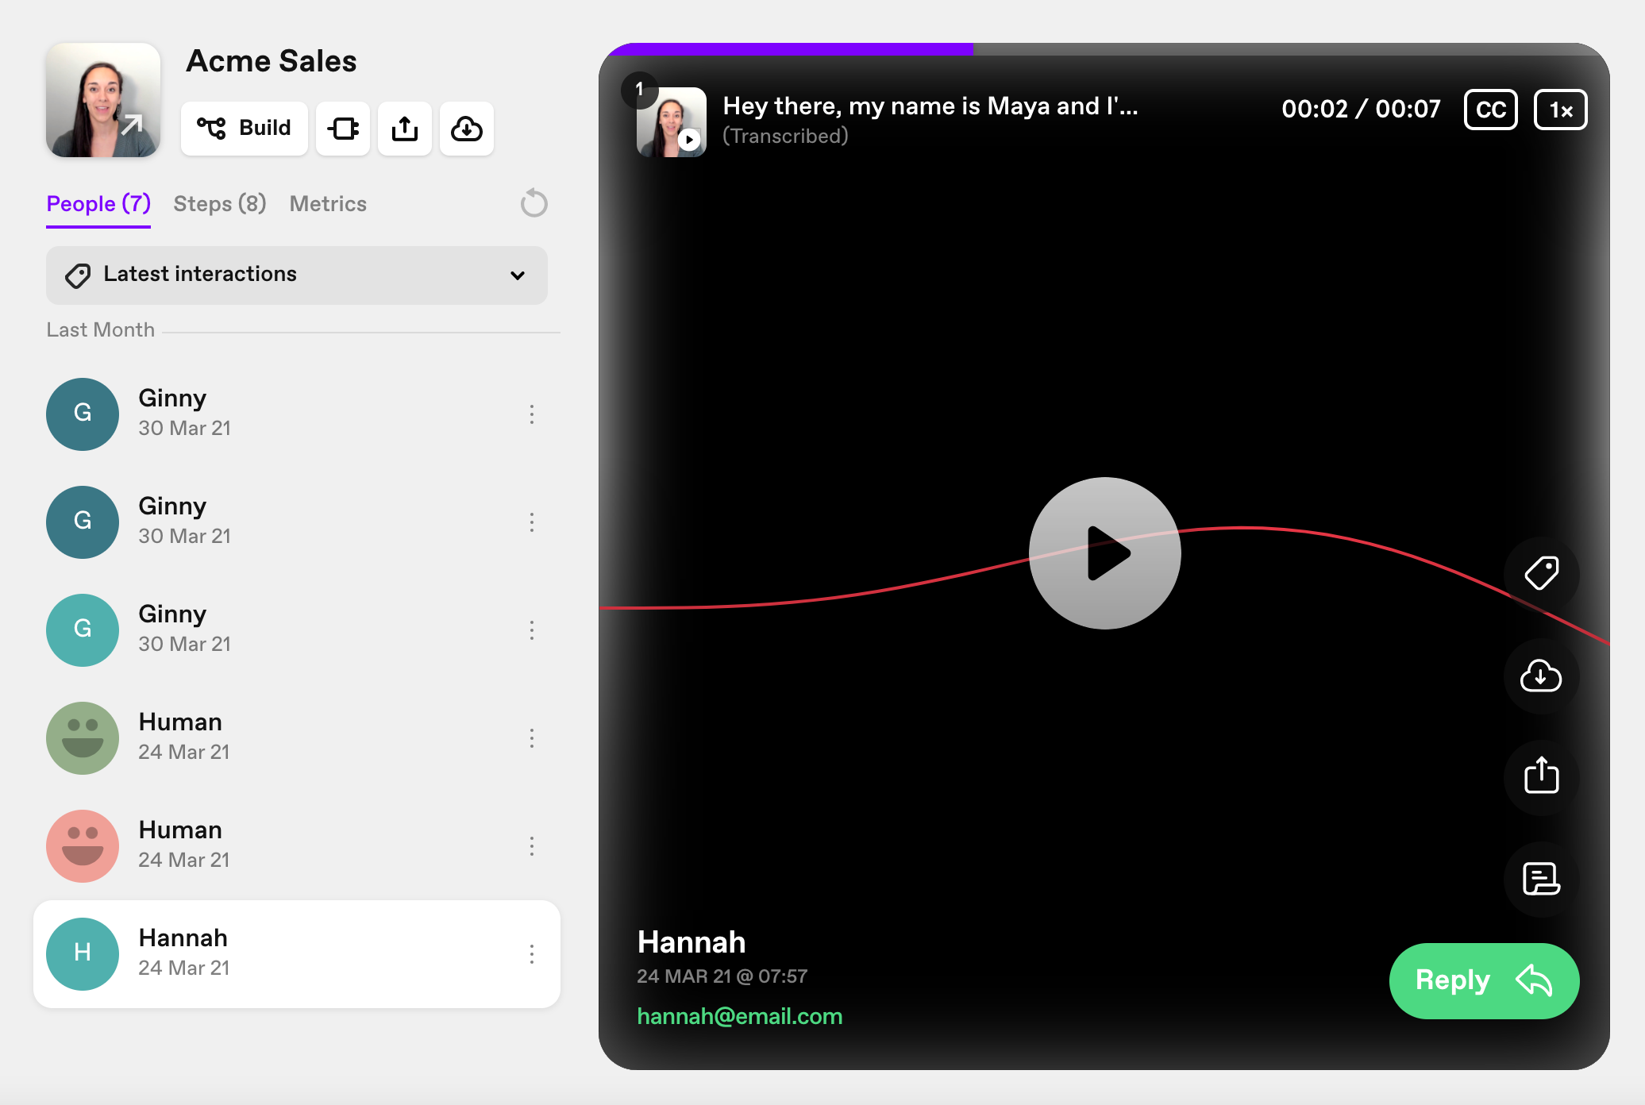Open options menu for the second Ginny row

pos(532,522)
